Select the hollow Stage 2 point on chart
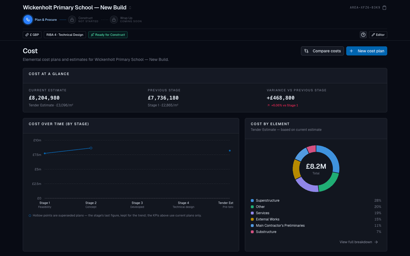 pos(91,148)
